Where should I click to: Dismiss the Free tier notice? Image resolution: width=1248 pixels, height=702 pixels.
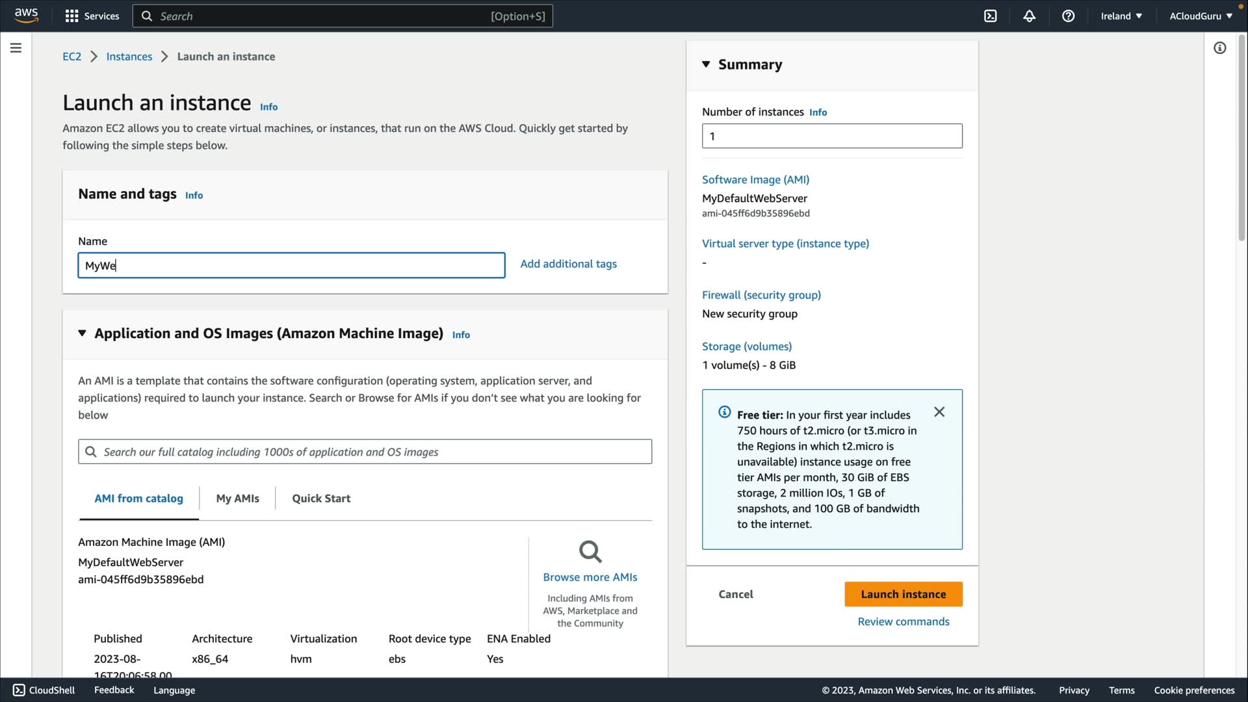pyautogui.click(x=939, y=412)
